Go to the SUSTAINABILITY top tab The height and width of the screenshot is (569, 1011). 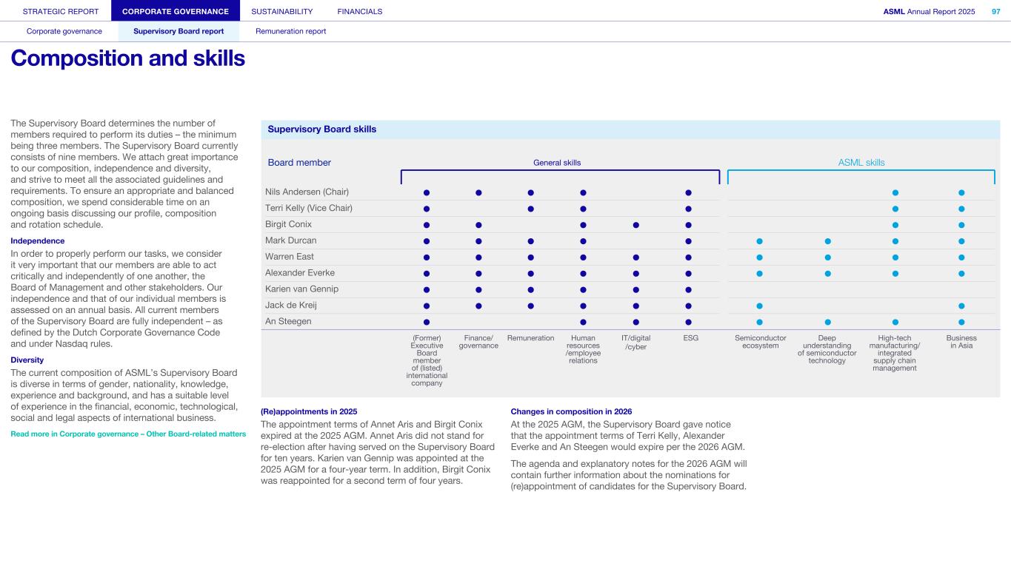(282, 11)
